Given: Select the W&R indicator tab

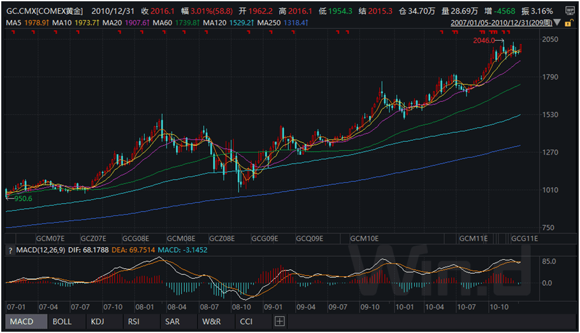Looking at the screenshot, I should (210, 322).
